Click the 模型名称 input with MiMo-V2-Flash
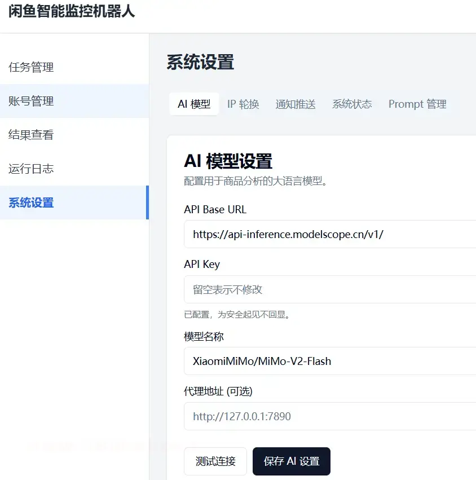Image resolution: width=476 pixels, height=480 pixels. (330, 361)
